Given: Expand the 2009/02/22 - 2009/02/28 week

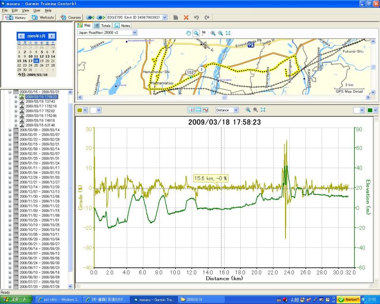Looking at the screenshot, I should 10,140.
